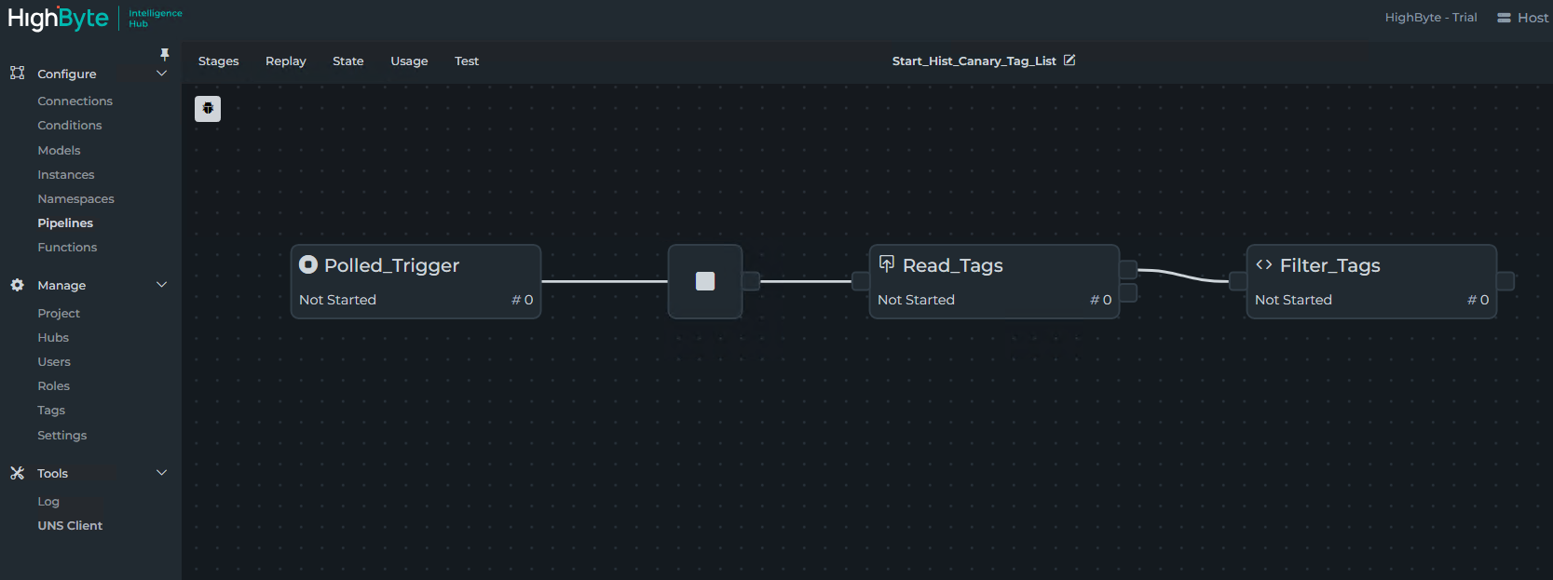Screen dimensions: 1553x580
Task: Open the Test tab
Action: point(467,61)
